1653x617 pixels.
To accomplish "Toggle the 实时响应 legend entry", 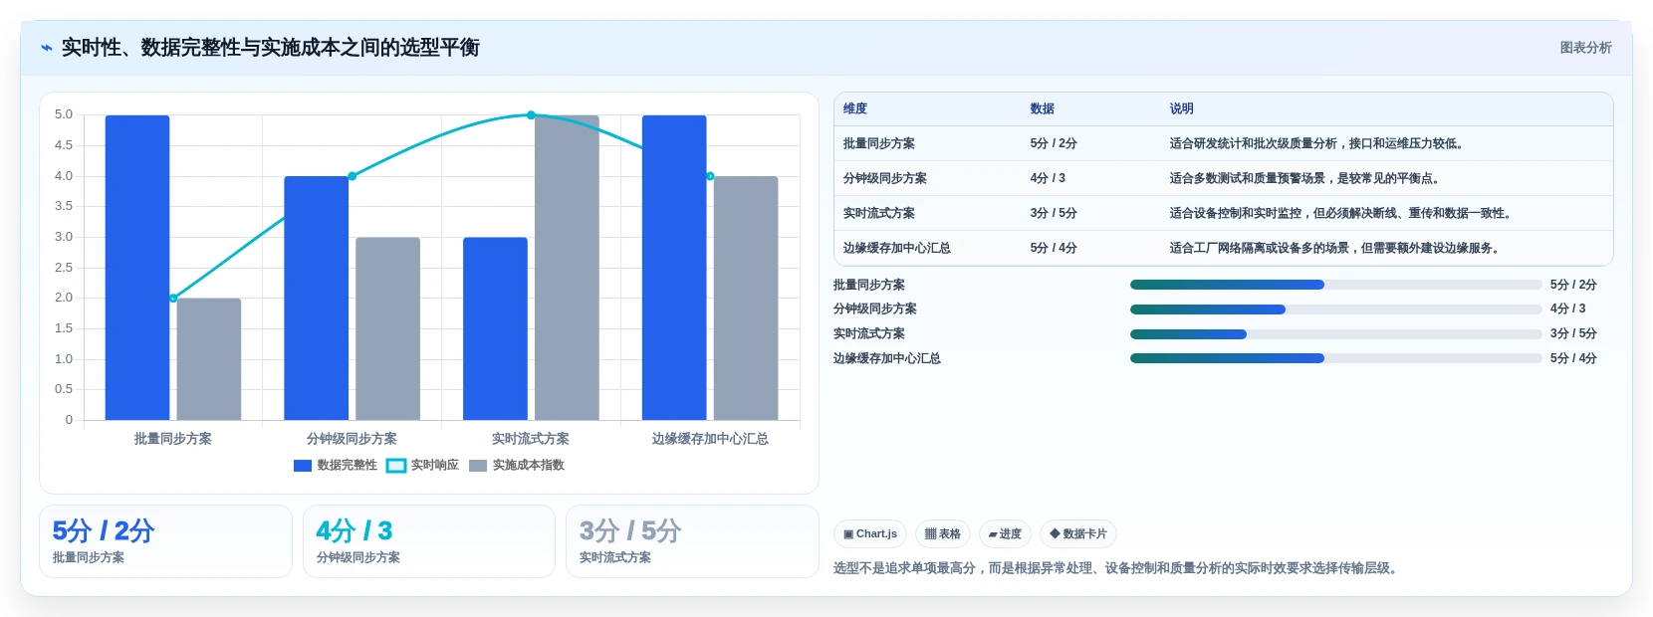I will (x=423, y=465).
